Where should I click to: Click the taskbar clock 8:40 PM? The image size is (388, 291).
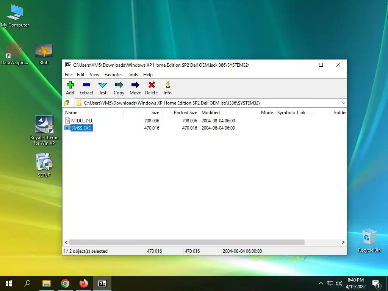(355, 280)
